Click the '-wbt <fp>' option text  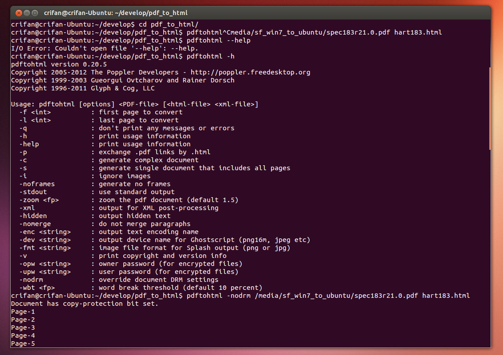37,288
